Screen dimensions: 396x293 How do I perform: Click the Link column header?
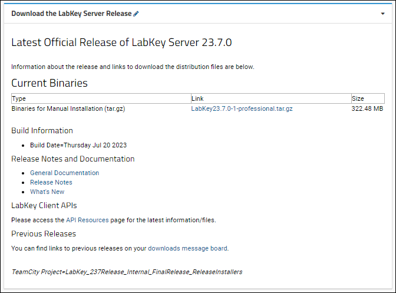pos(271,98)
